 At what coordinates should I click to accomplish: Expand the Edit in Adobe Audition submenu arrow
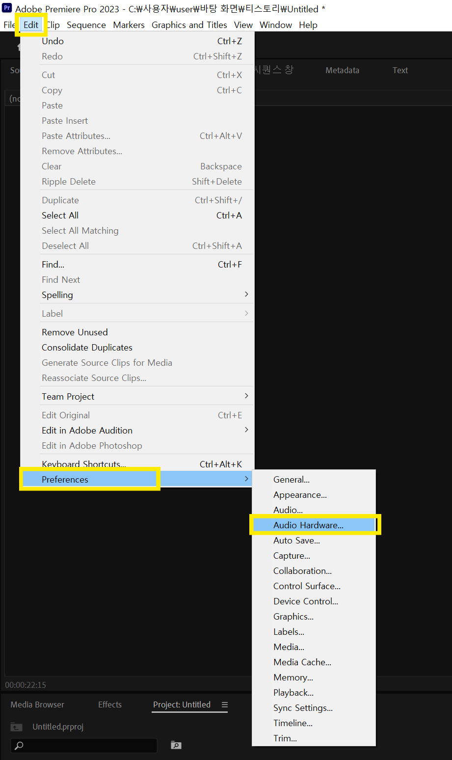[x=246, y=430]
